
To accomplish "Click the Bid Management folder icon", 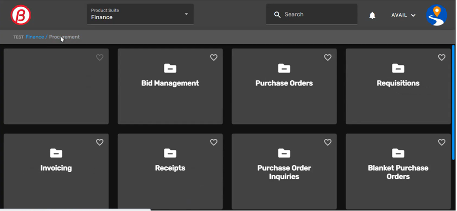I will [170, 68].
